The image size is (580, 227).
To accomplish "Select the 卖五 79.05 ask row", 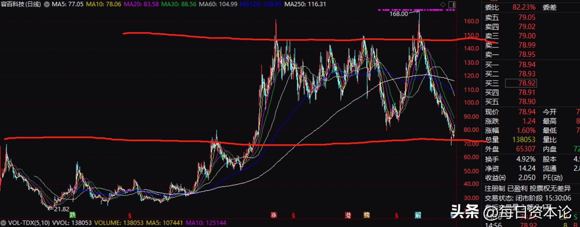I will 510,18.
